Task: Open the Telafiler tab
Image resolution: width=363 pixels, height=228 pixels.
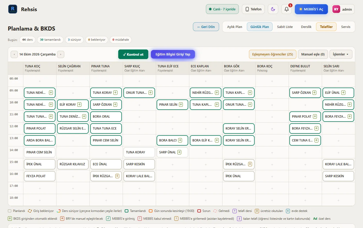Action: tap(326, 27)
